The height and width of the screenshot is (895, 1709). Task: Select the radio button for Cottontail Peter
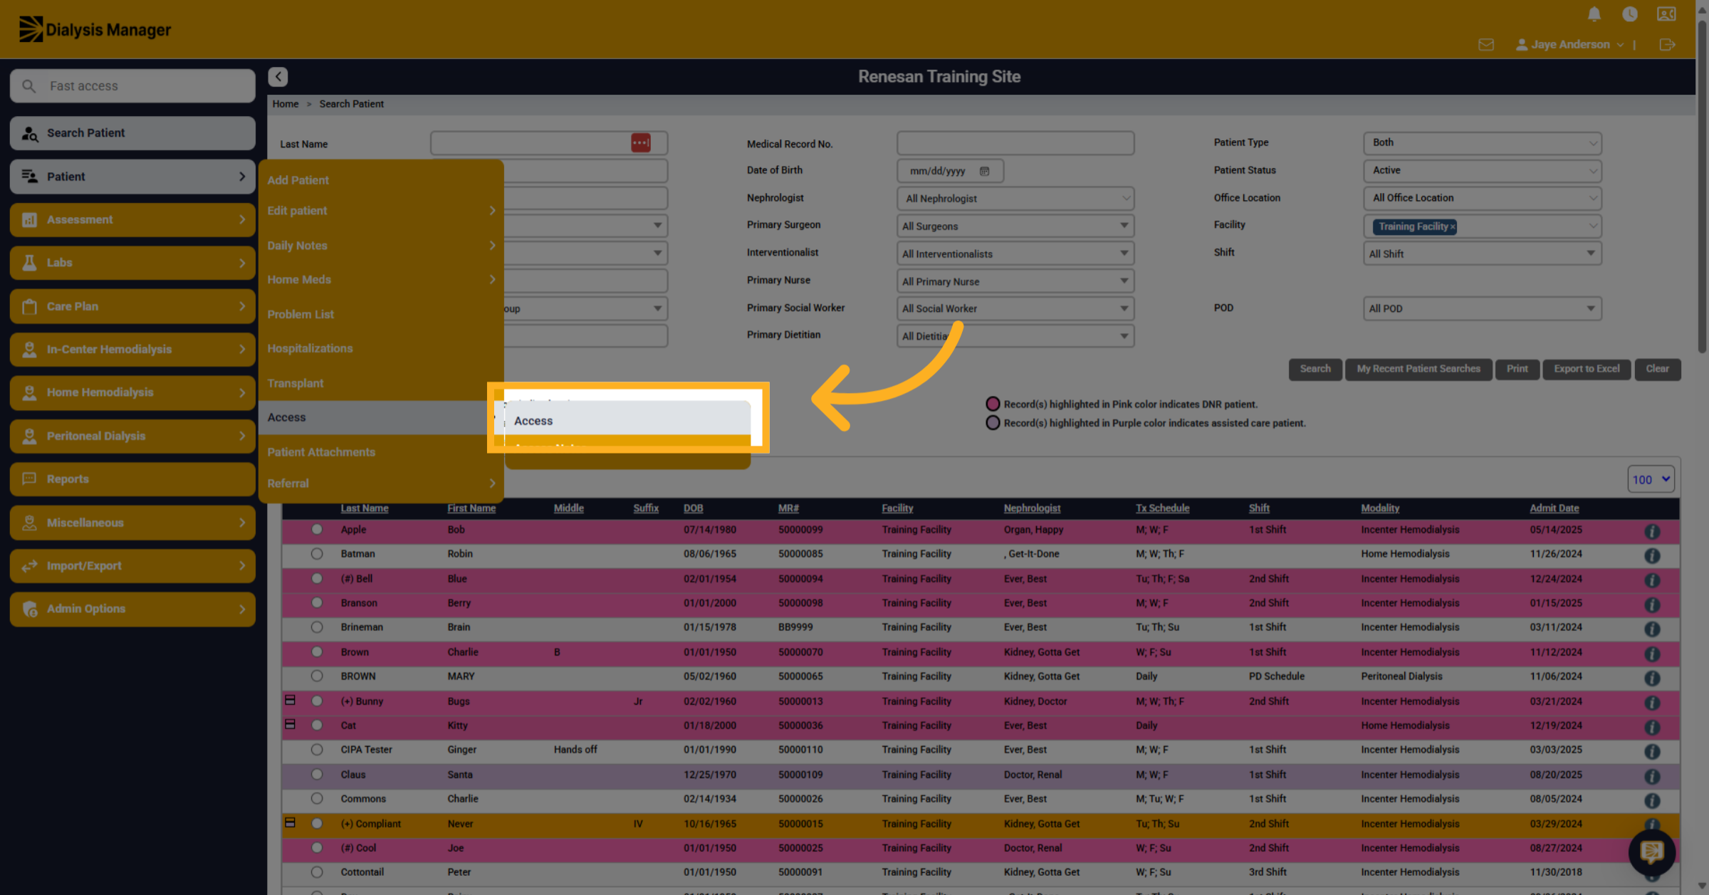317,872
